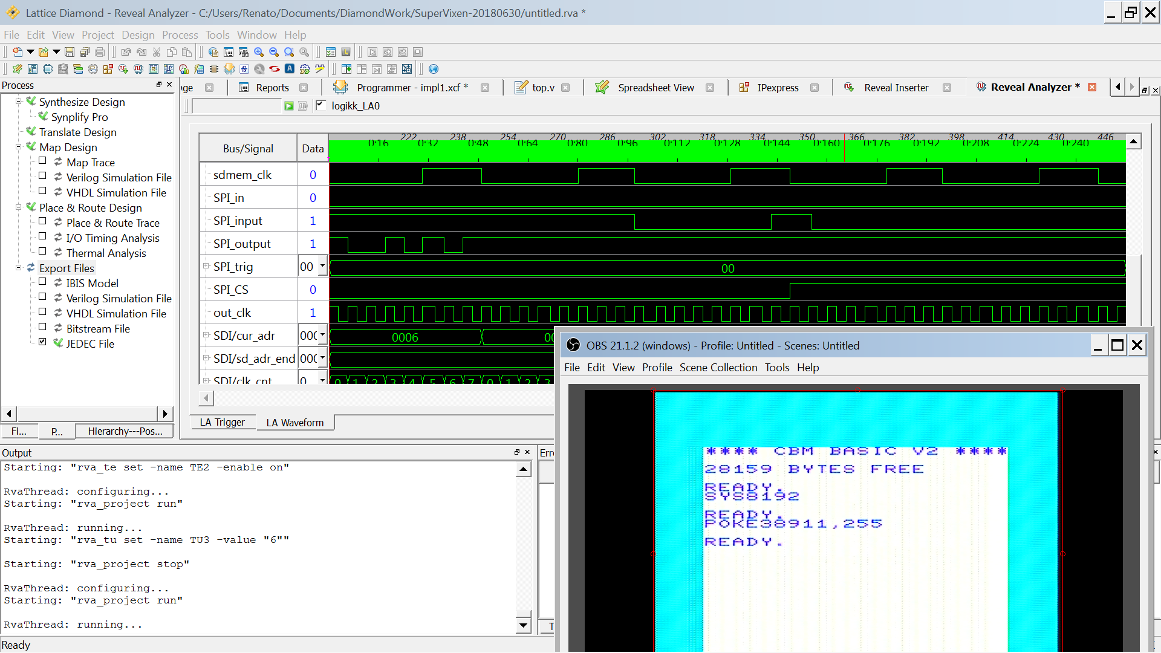Collapse the Map Design tree node
Viewport: 1161px width, 653px height.
[18, 146]
